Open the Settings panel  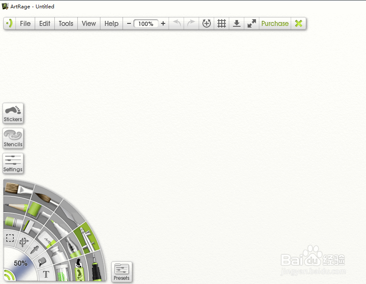click(x=13, y=163)
